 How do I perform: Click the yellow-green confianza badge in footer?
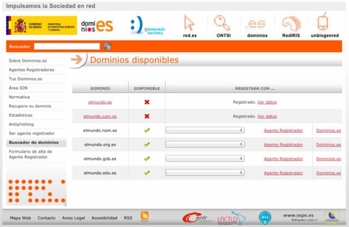[x=332, y=217]
